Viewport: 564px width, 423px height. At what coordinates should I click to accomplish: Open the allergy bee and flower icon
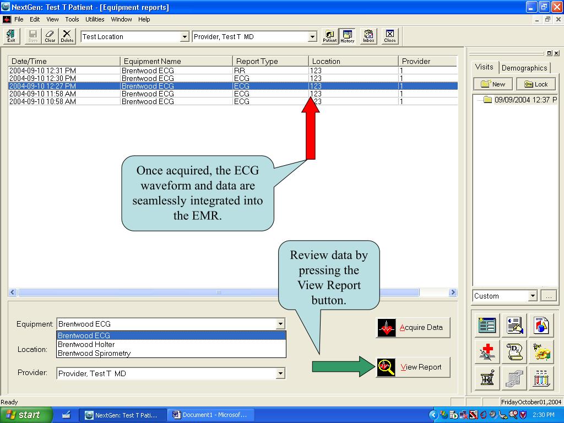point(541,352)
